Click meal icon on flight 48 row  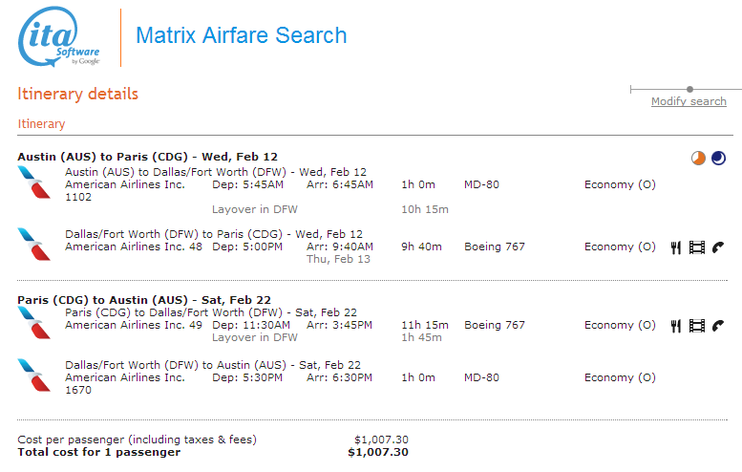coord(676,247)
